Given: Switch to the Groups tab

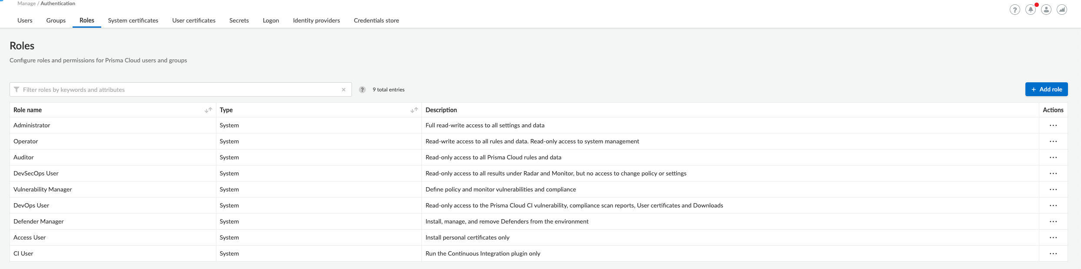Looking at the screenshot, I should [56, 20].
